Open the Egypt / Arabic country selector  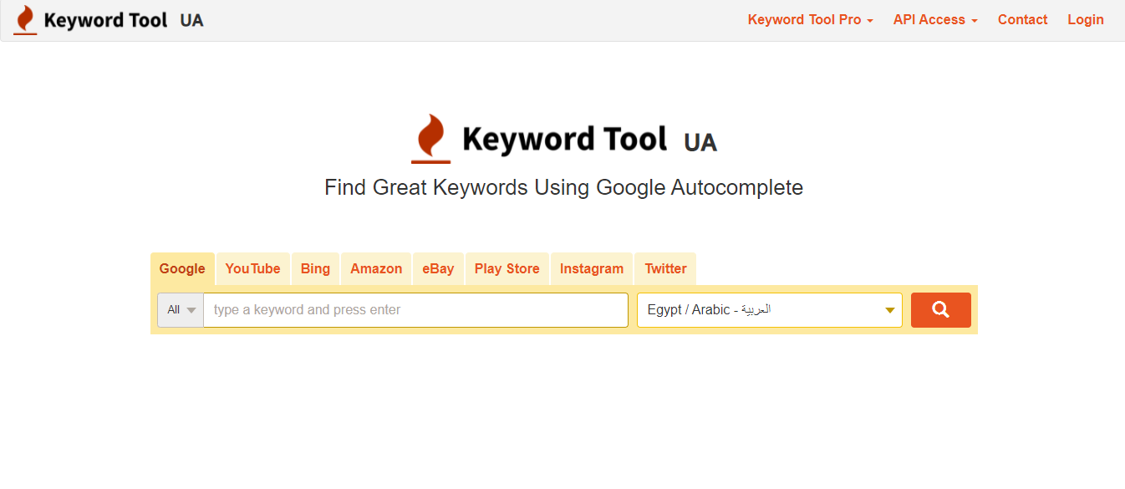[769, 310]
